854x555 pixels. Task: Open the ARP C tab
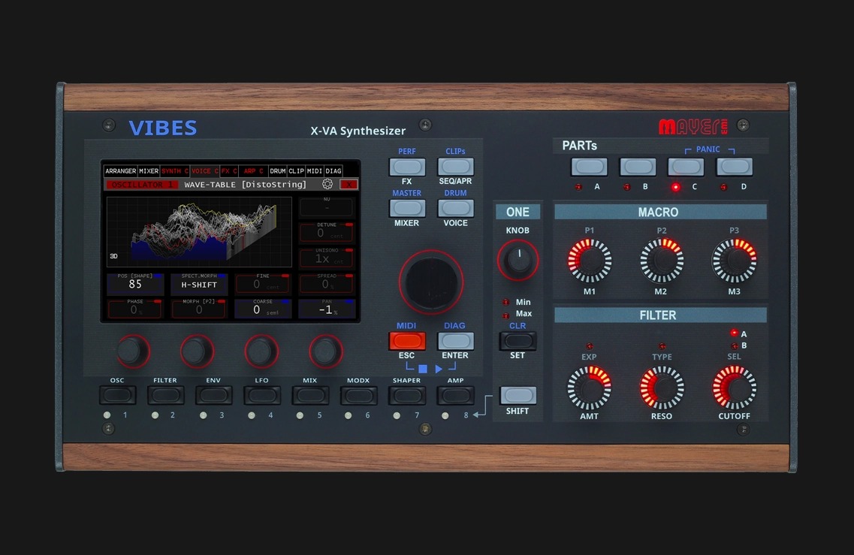[253, 171]
